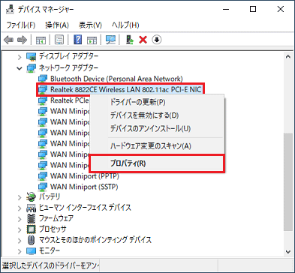Expand the マウスとそのほかのポインティング デバイス node

coord(20,241)
